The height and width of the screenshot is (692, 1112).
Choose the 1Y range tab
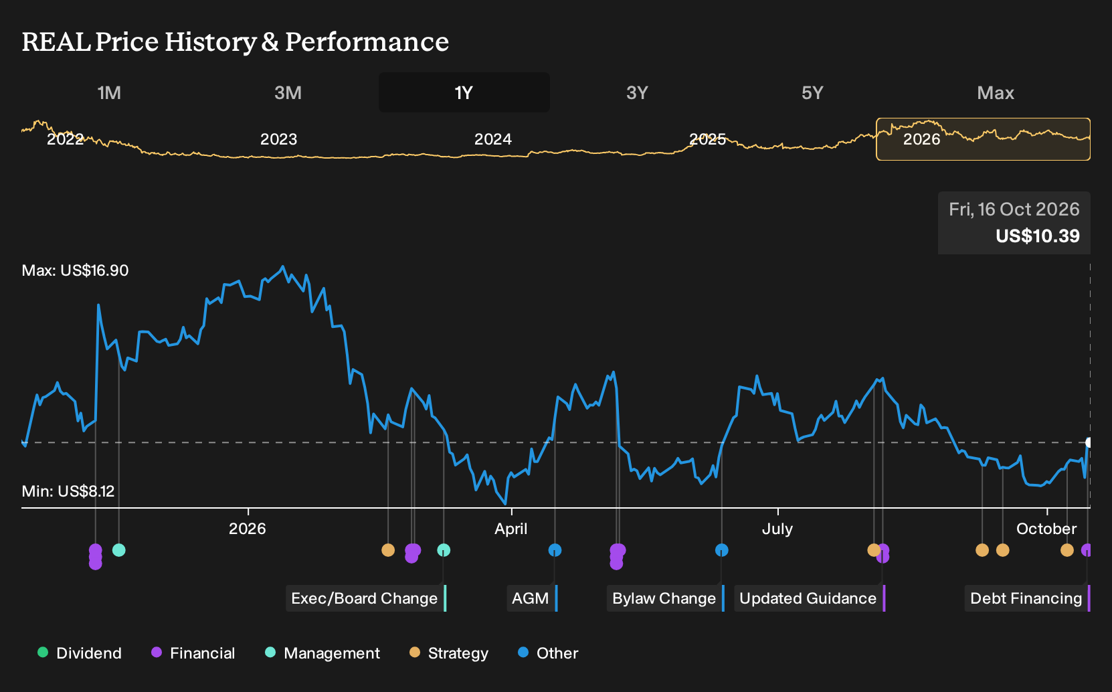click(464, 92)
